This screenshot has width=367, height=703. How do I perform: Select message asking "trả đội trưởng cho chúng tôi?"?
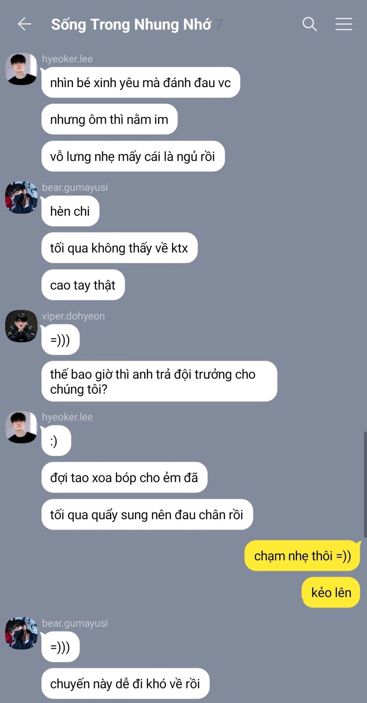159,382
